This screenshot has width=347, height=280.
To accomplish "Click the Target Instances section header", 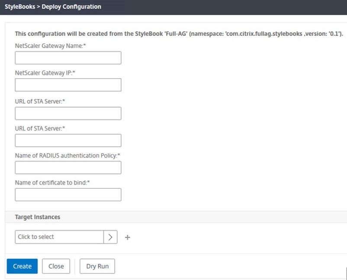I will tap(38, 217).
